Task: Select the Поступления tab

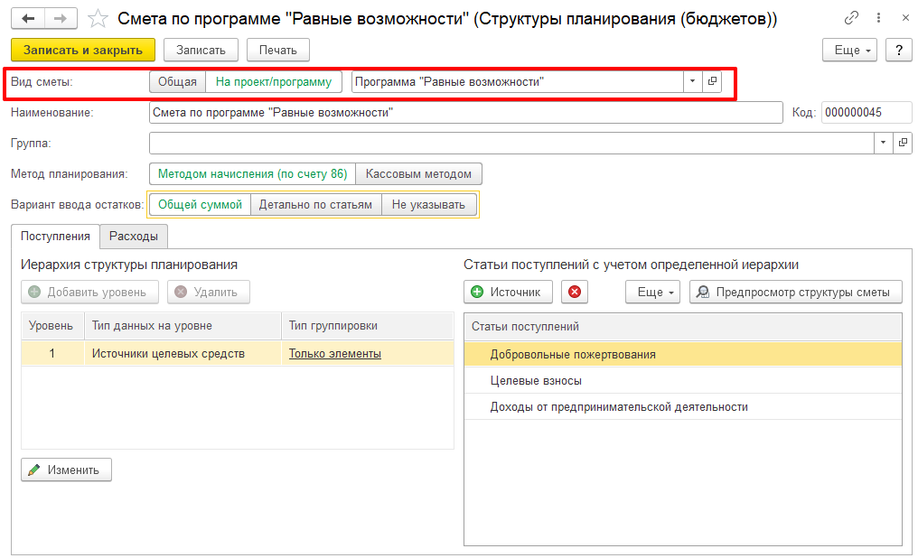Action: click(x=55, y=236)
